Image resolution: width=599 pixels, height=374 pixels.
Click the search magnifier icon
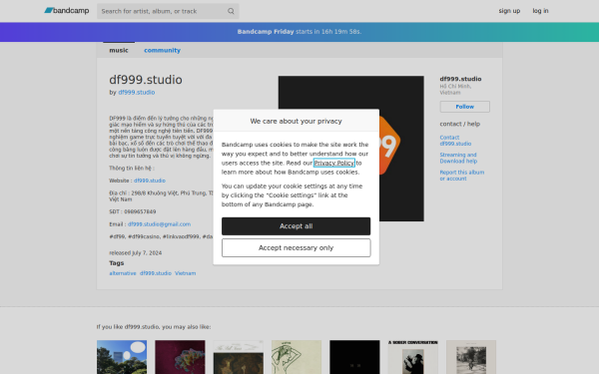231,11
